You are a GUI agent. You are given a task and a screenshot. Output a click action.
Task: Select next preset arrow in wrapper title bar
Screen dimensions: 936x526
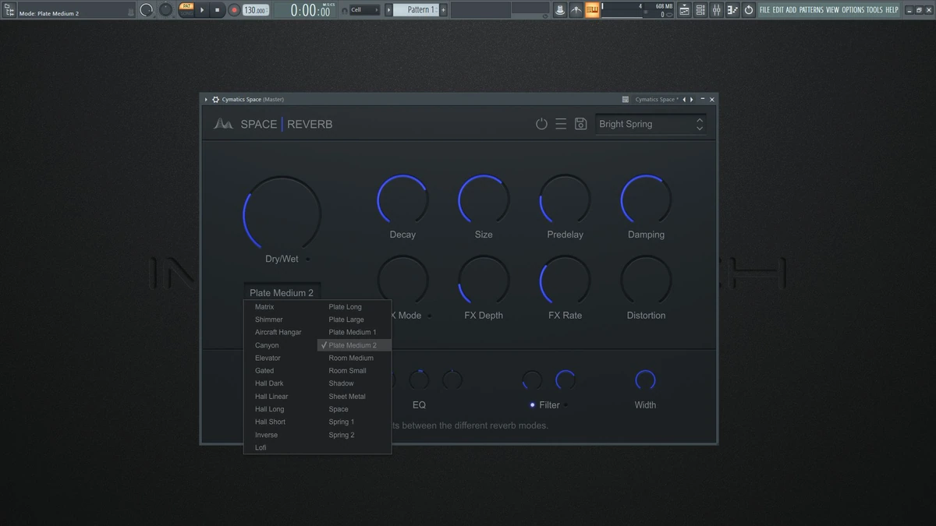click(x=691, y=100)
